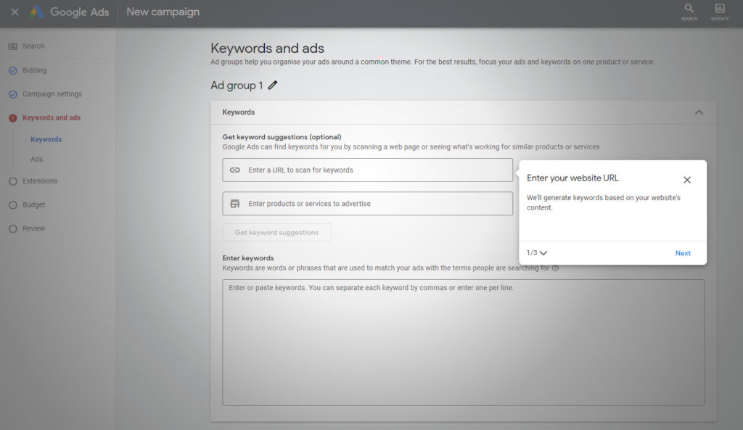Click the products or services field
This screenshot has height=430, width=743.
pos(368,204)
